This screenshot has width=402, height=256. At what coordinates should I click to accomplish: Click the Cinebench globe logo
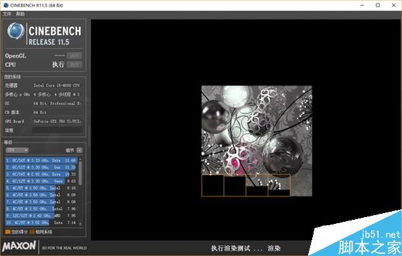point(16,31)
